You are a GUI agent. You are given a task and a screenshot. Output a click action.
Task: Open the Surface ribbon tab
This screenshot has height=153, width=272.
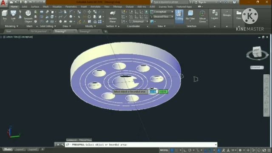pyautogui.click(x=35, y=7)
